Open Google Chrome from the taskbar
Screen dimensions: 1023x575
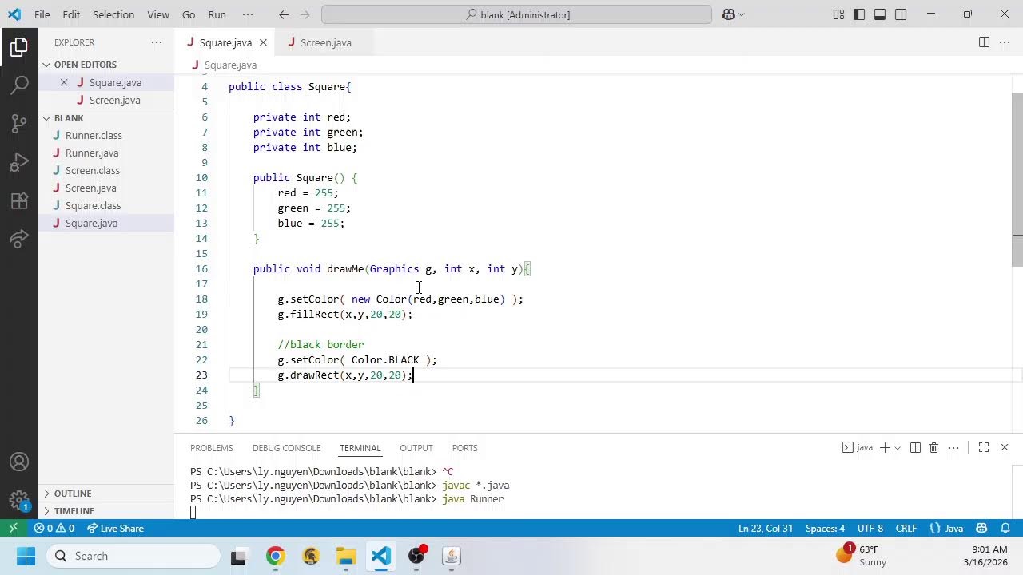tap(275, 556)
